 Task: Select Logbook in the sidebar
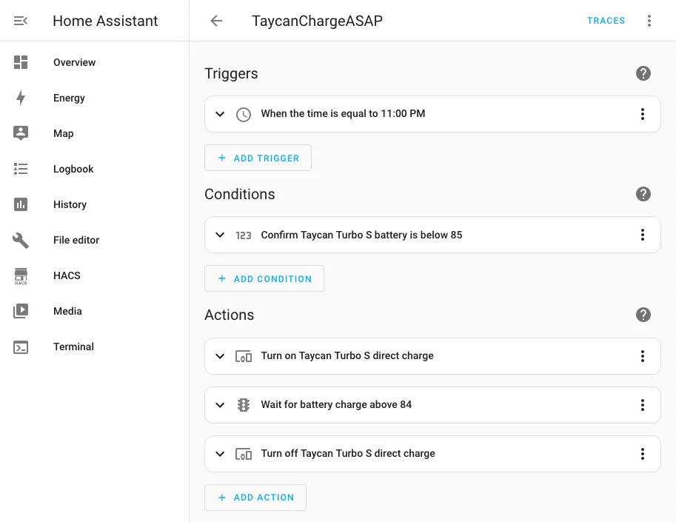point(73,169)
